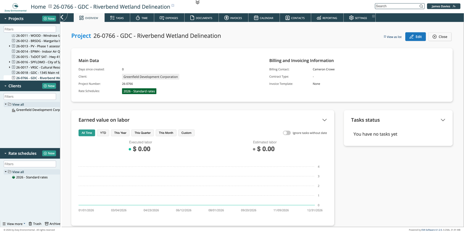464x232 pixels.
Task: Click the Zoey Environmental logo
Action: [15, 7]
